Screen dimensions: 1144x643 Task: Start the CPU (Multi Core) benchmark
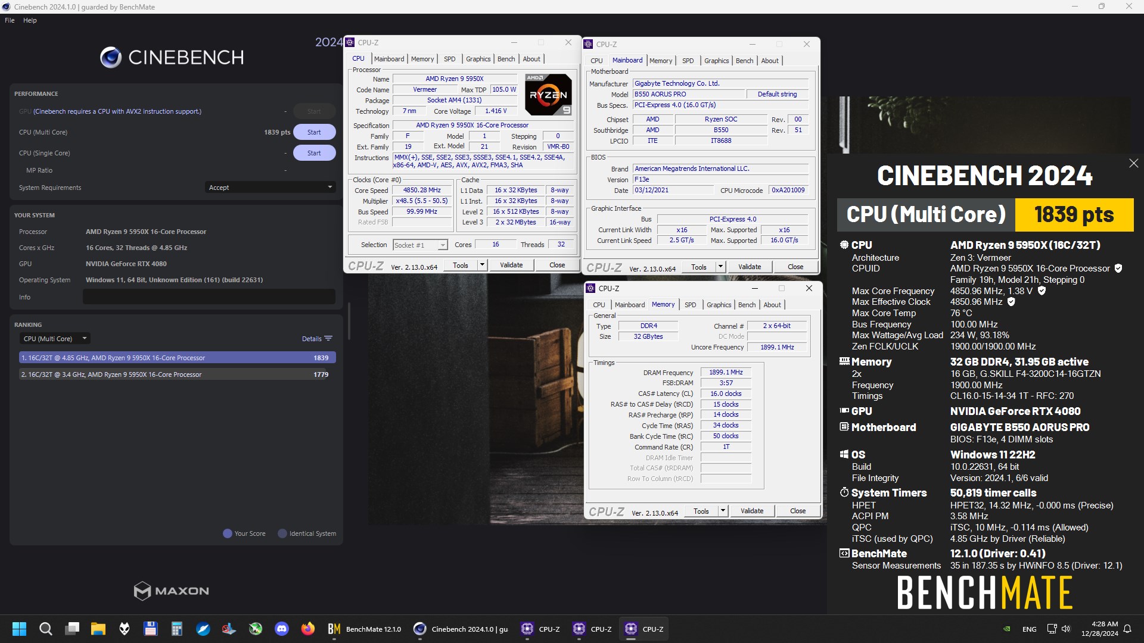(314, 132)
